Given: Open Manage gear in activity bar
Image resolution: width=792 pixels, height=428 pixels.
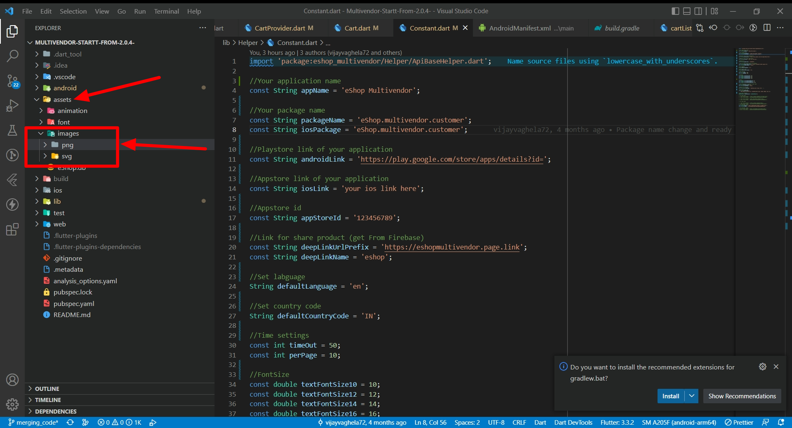Looking at the screenshot, I should click(x=12, y=404).
